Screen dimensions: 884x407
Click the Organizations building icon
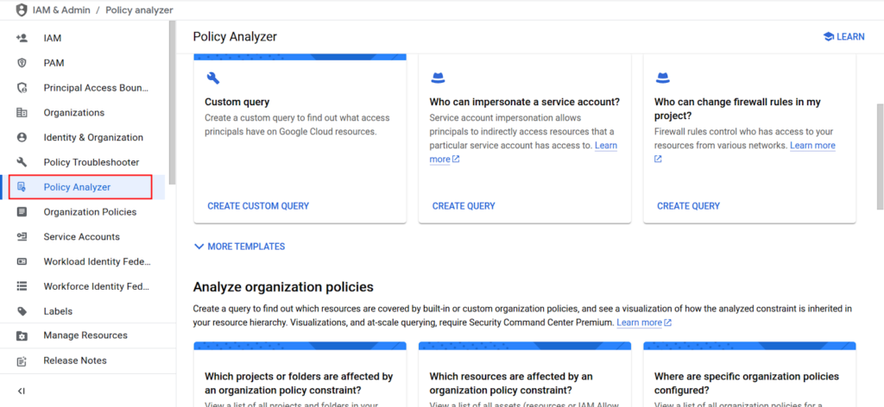[x=22, y=113]
